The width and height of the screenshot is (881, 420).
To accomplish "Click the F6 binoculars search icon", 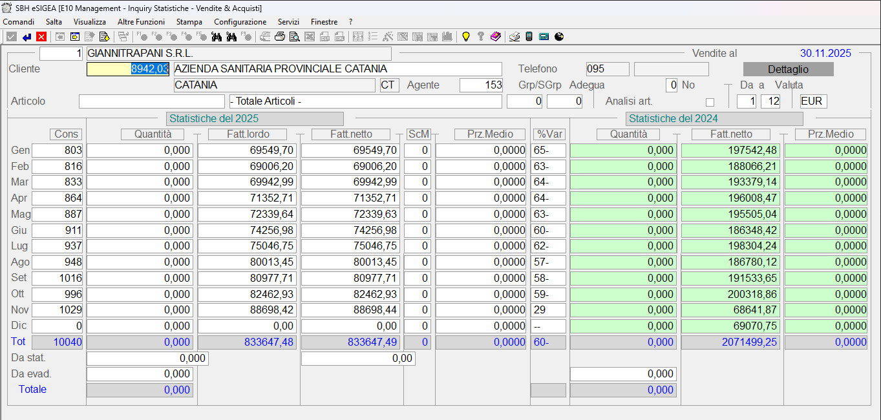I will coord(217,37).
